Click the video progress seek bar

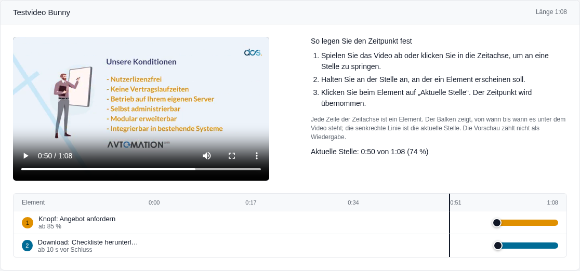pyautogui.click(x=141, y=169)
